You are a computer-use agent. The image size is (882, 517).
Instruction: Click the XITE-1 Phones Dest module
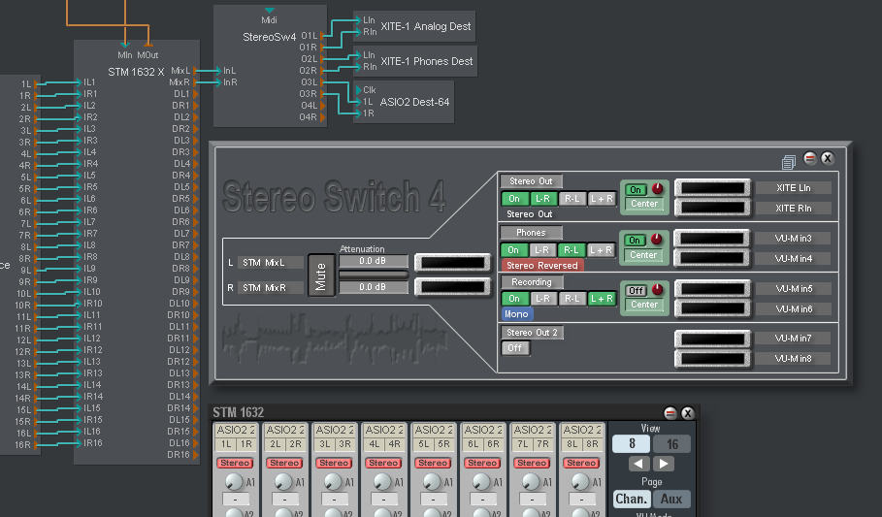[415, 61]
